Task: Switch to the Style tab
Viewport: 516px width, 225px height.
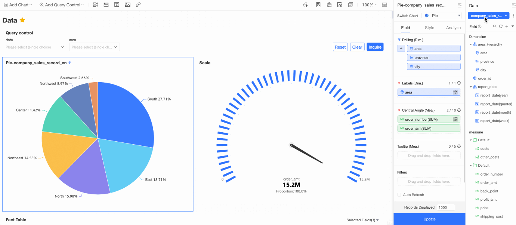Action: click(x=429, y=28)
